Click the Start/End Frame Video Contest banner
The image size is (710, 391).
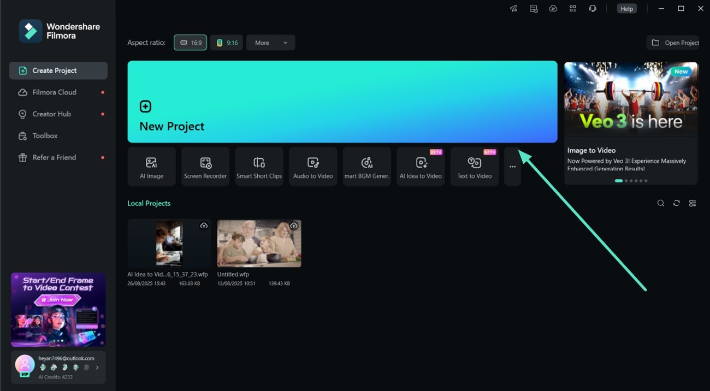(58, 310)
